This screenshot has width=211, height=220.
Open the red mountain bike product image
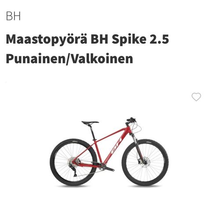coord(109,152)
